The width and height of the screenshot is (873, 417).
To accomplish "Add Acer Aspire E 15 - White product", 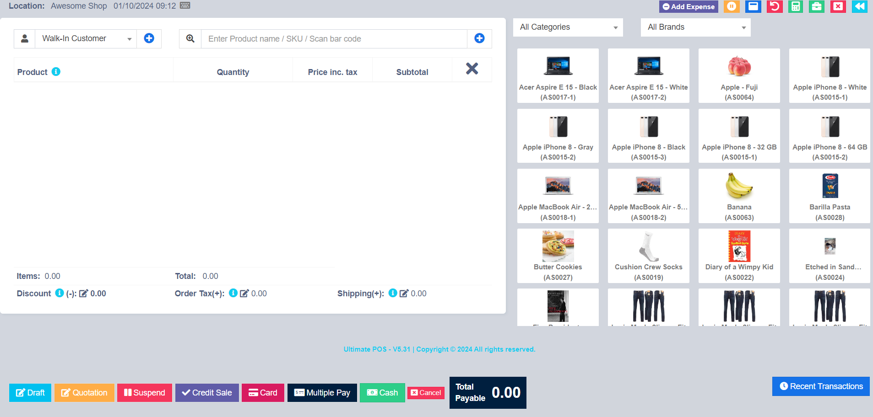I will (649, 76).
